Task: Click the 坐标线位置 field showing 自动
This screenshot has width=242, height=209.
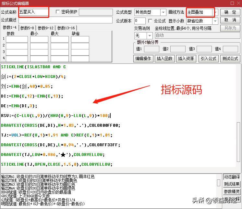Action: [198, 35]
